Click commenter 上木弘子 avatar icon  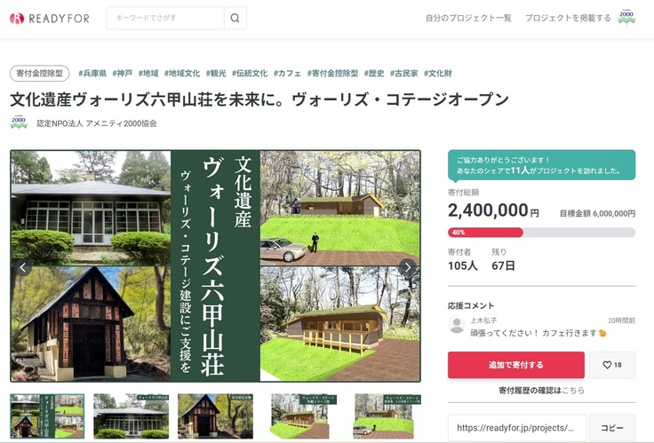(457, 325)
